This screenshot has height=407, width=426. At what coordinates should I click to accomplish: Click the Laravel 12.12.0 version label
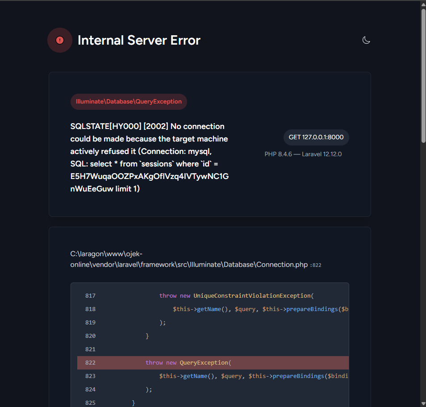click(x=321, y=154)
